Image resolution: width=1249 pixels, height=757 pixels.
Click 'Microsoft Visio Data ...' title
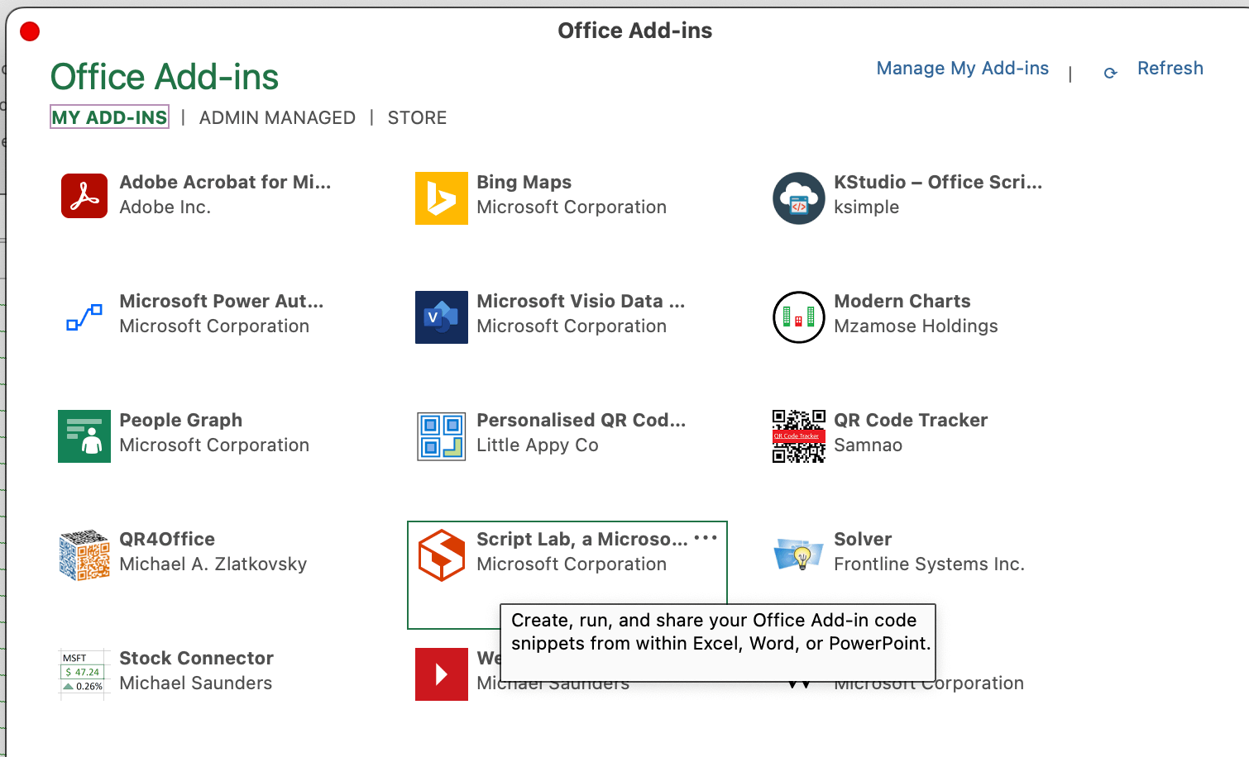pyautogui.click(x=581, y=301)
